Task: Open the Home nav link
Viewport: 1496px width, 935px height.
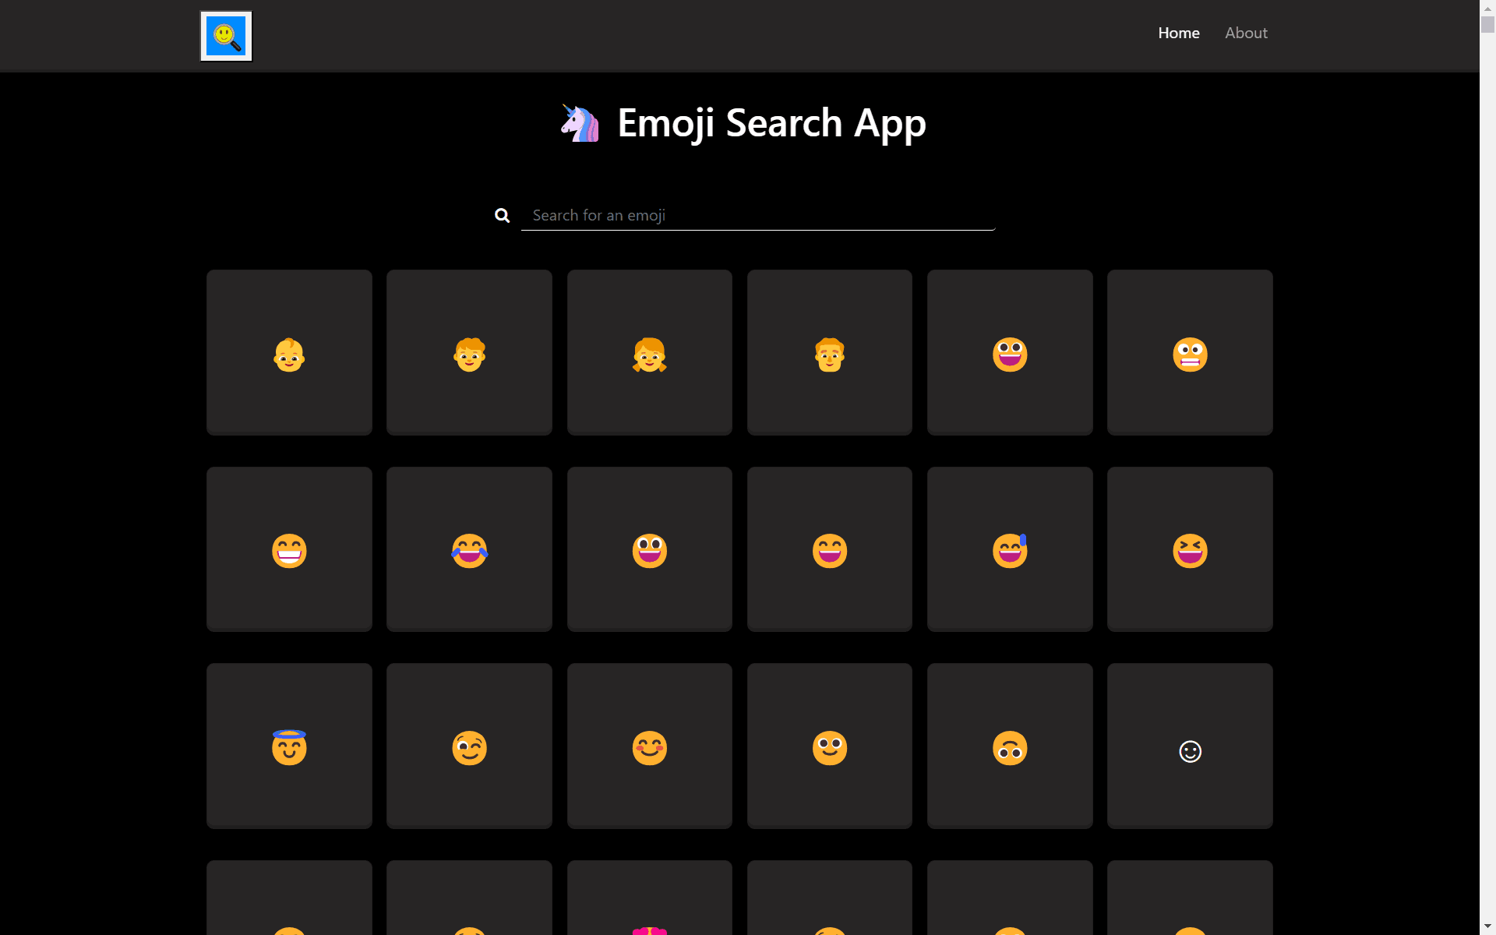Action: click(x=1178, y=33)
